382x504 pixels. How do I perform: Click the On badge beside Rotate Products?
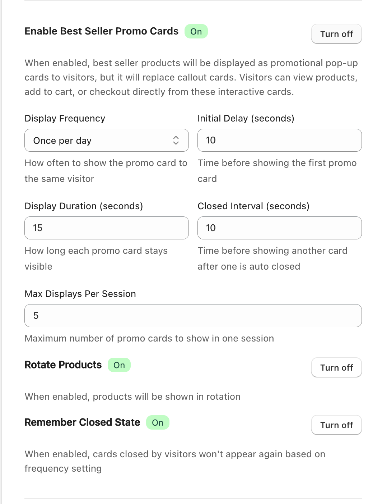[x=119, y=365]
